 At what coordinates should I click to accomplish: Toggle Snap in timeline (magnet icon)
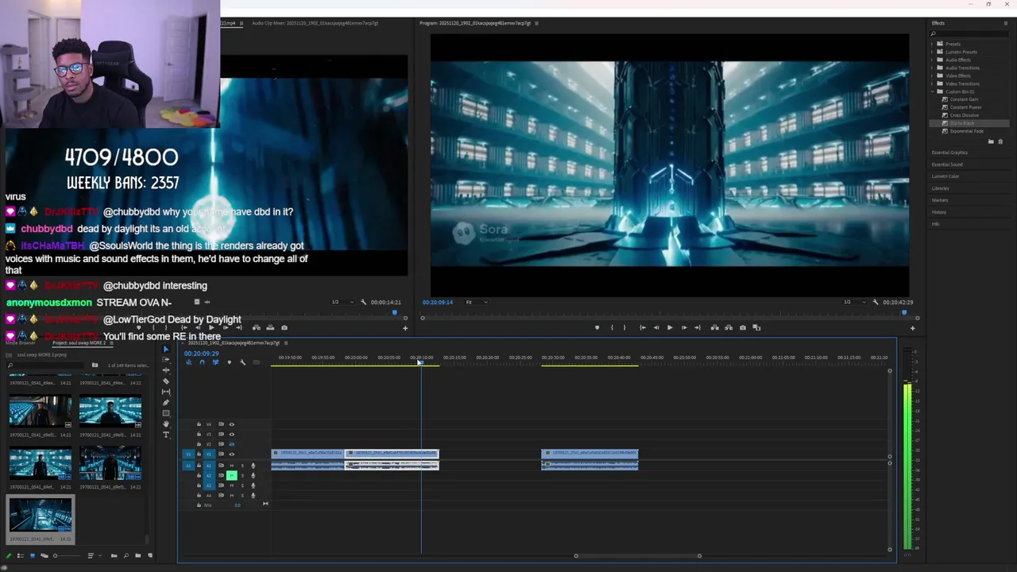pyautogui.click(x=202, y=362)
